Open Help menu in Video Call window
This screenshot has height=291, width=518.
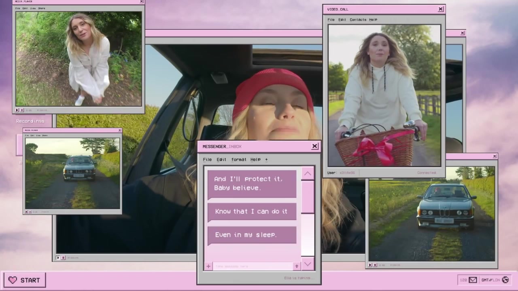(373, 19)
